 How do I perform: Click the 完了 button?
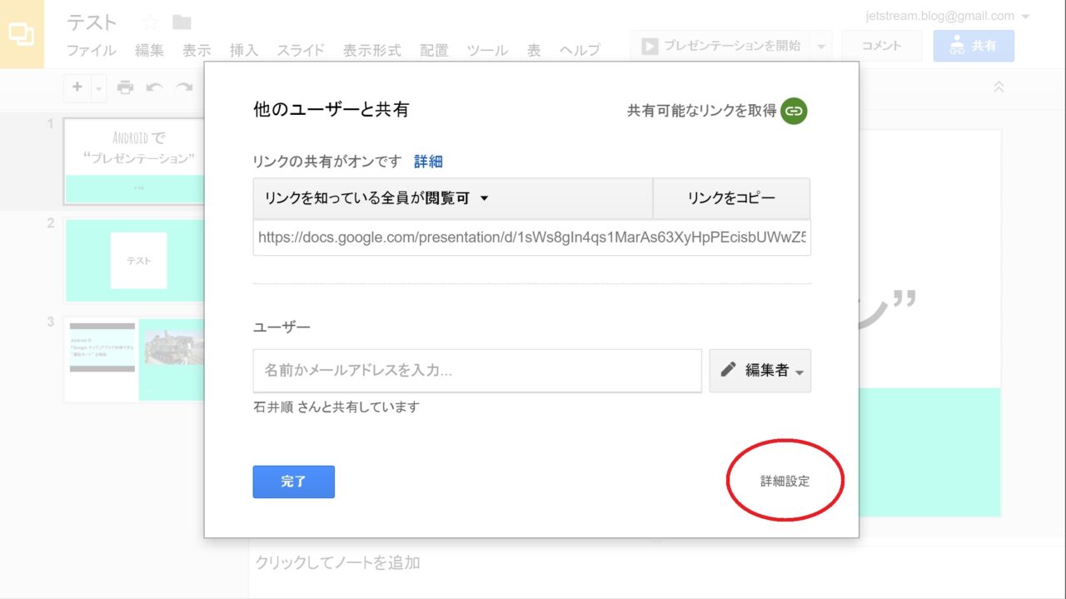[293, 482]
